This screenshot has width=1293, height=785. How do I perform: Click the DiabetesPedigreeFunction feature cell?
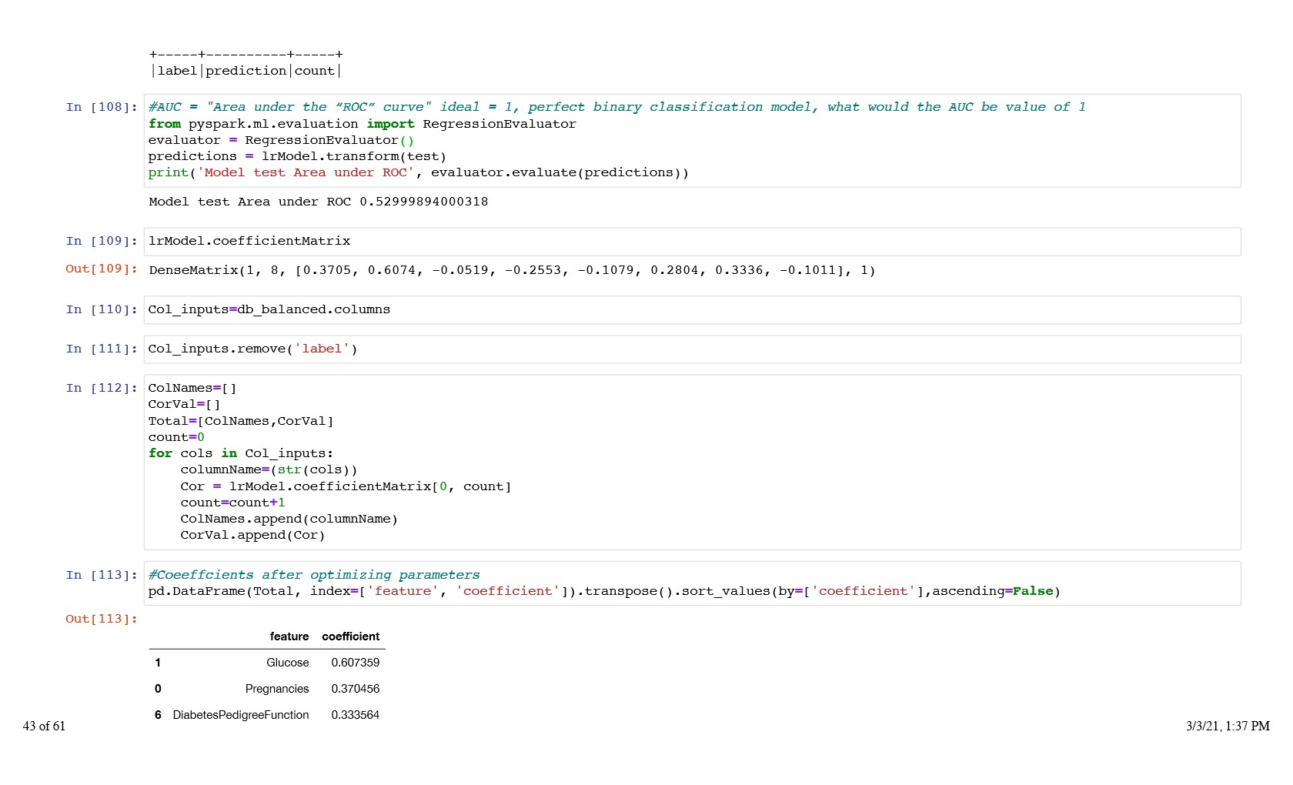[x=240, y=715]
